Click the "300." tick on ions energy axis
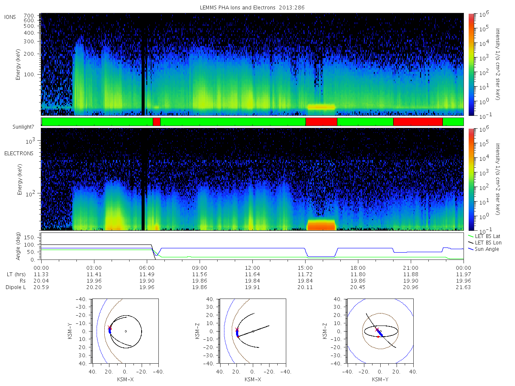The width and height of the screenshot is (515, 386). pyautogui.click(x=29, y=42)
